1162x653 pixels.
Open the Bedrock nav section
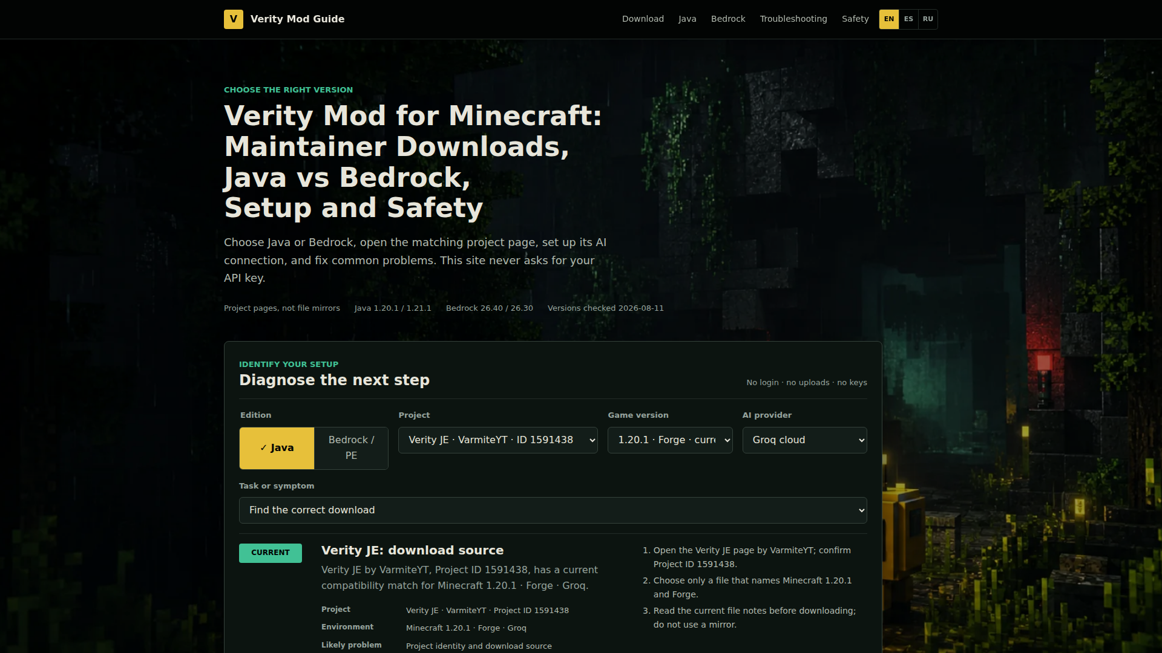click(728, 19)
